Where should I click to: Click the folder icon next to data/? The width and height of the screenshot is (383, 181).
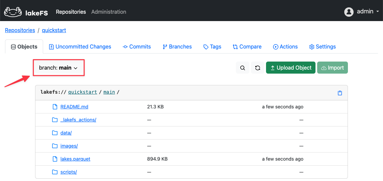point(55,133)
